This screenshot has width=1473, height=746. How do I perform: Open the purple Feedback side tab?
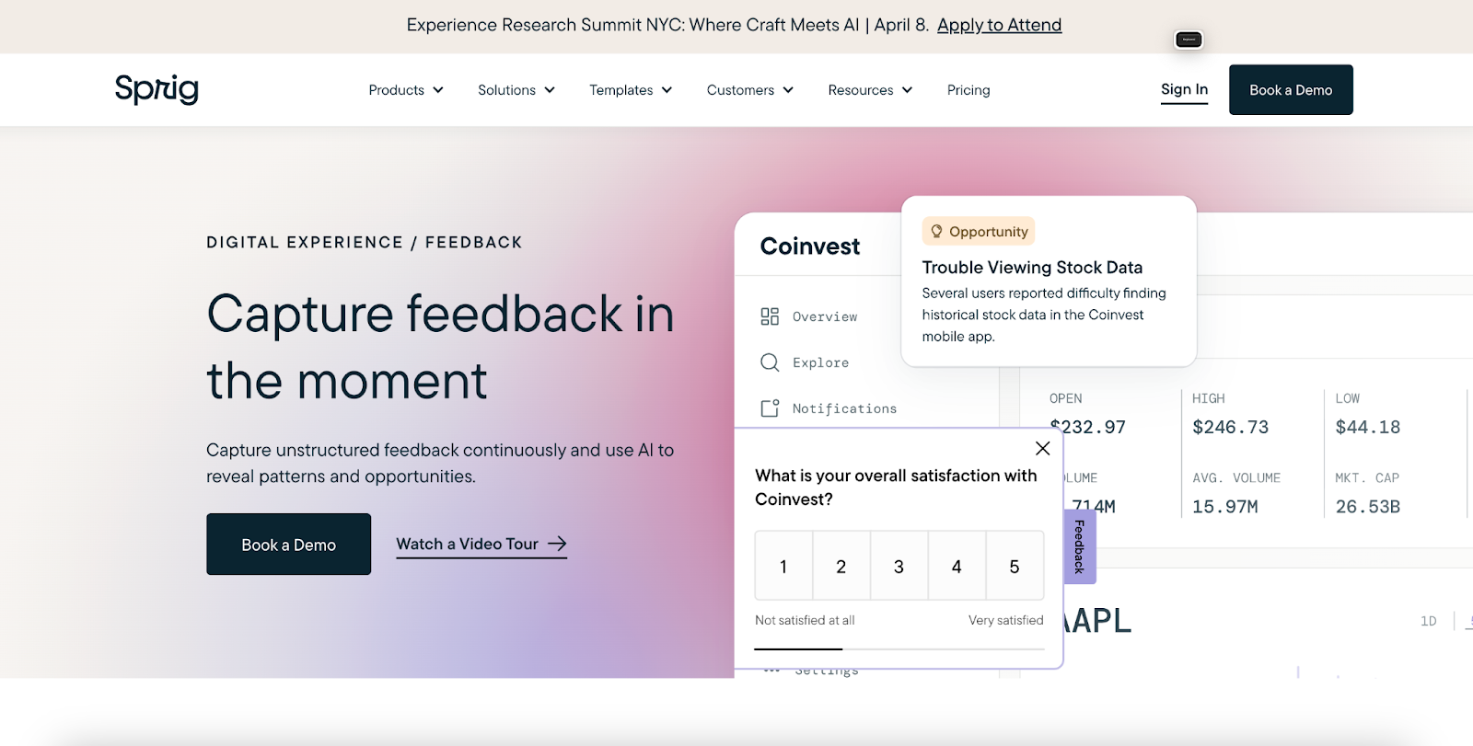[x=1080, y=546]
